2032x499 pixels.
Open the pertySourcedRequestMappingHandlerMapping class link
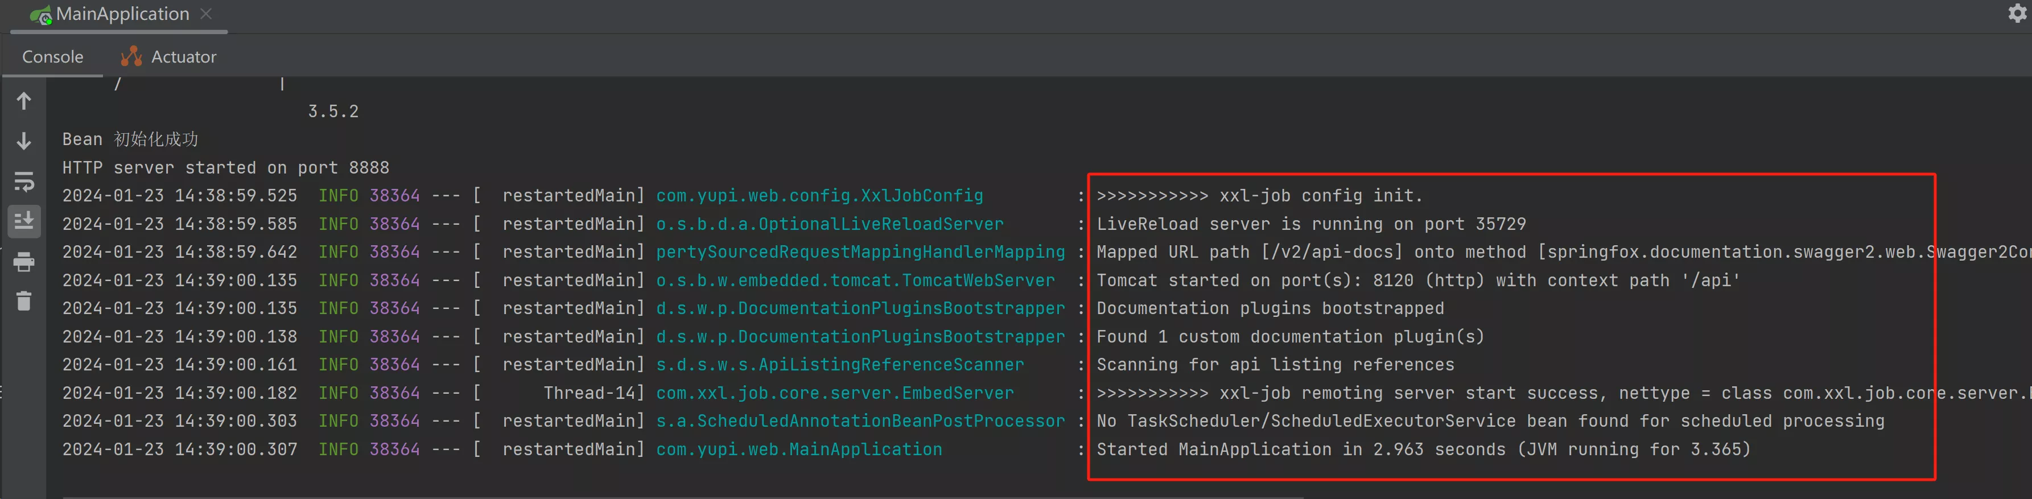[860, 252]
